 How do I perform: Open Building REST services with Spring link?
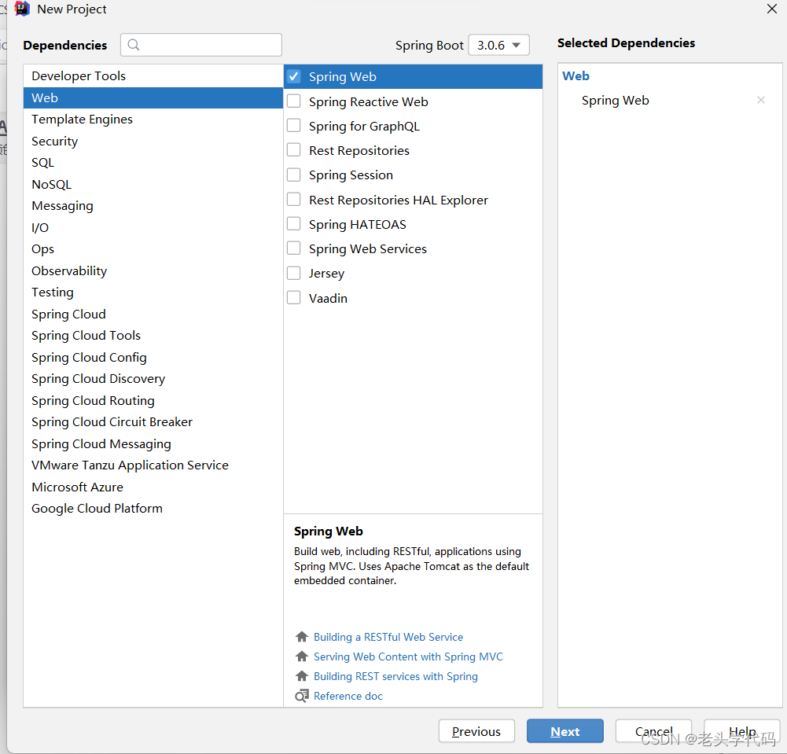point(395,676)
